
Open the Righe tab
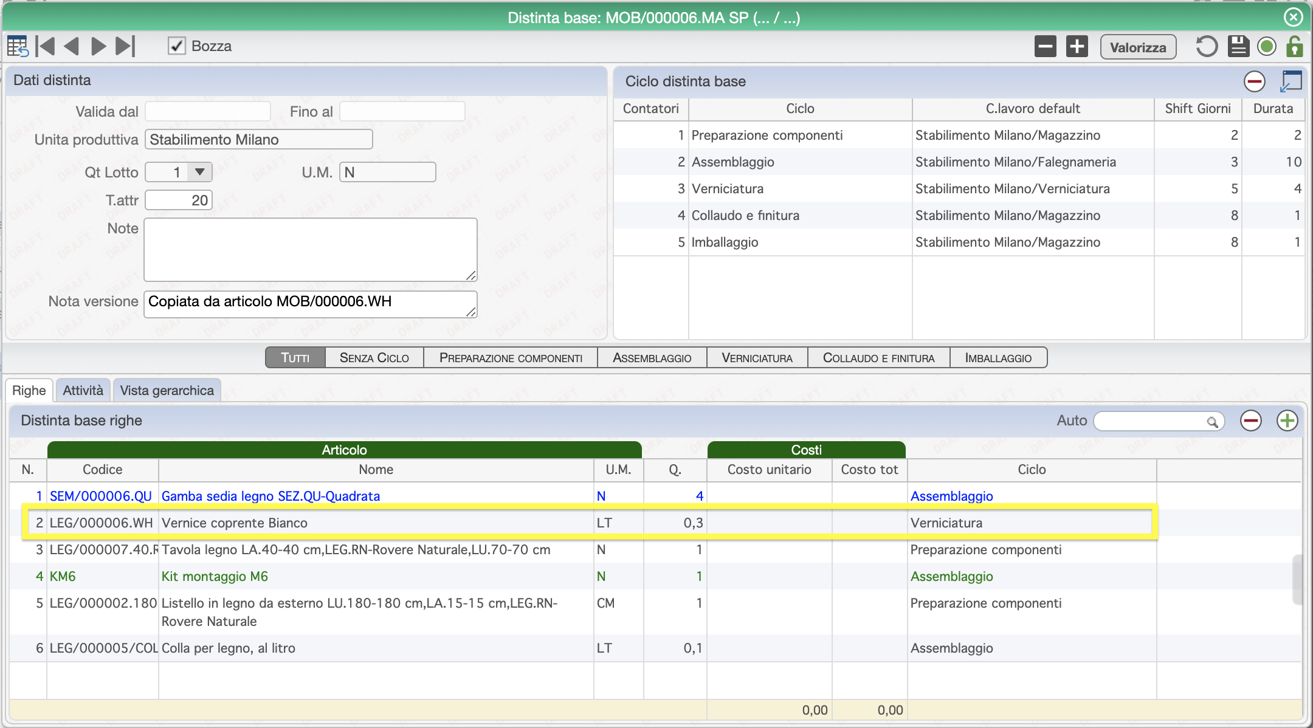click(x=29, y=390)
